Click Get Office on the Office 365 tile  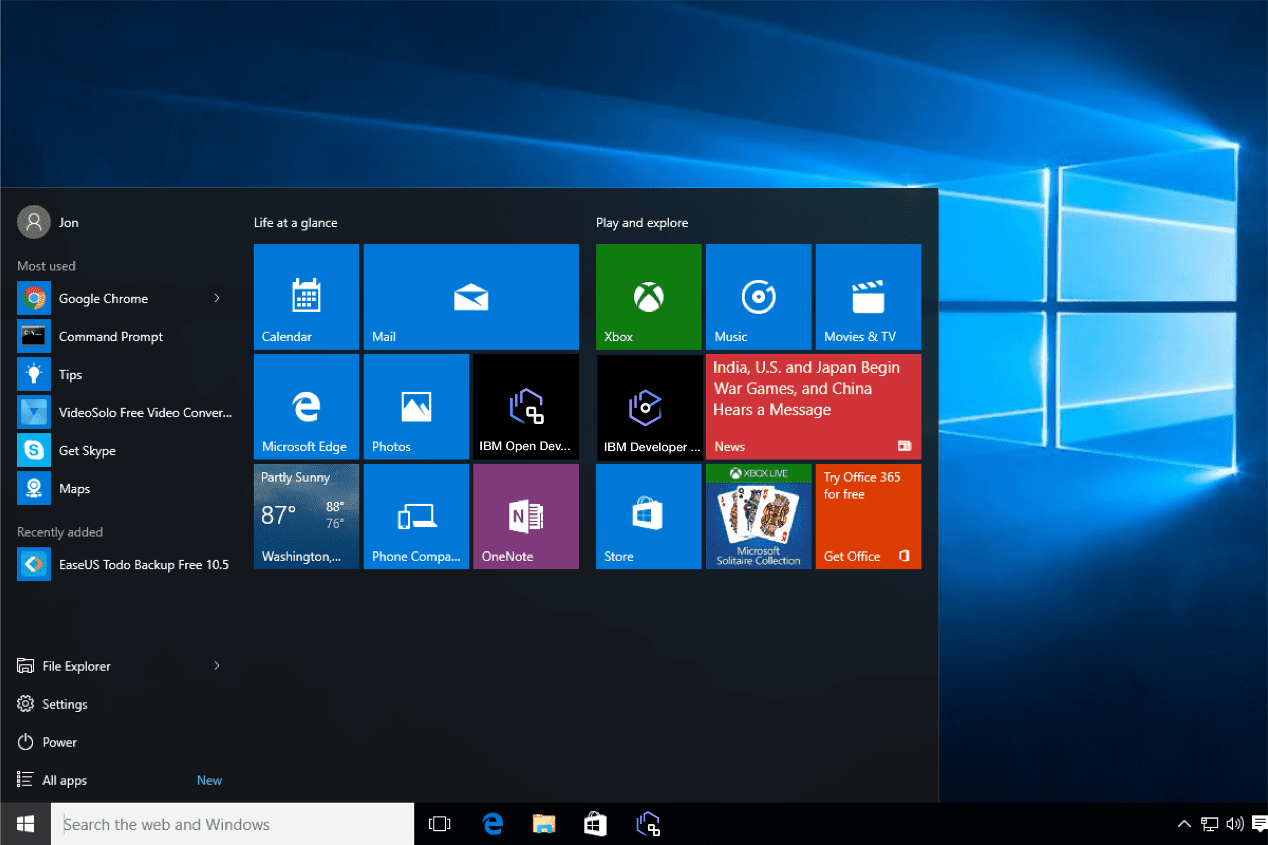(x=852, y=556)
